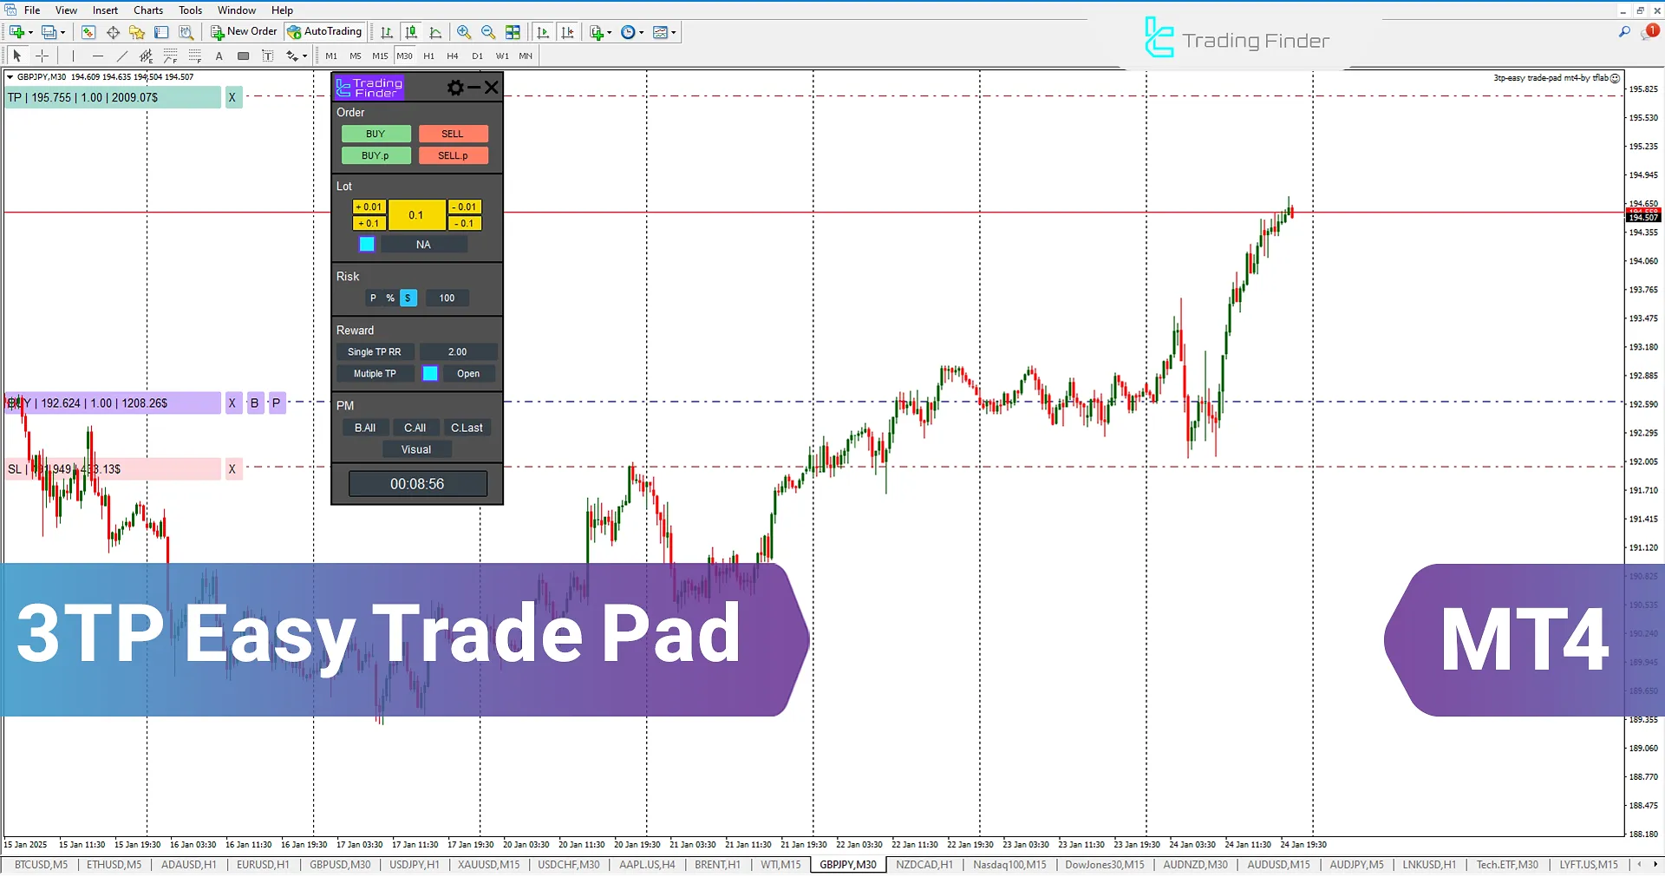
Task: Open the indicators list icon
Action: coord(597,32)
